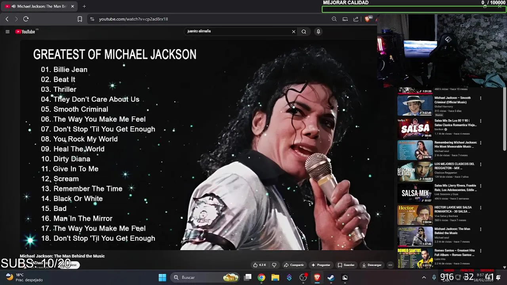Click the video title below the player
This screenshot has width=507, height=285.
(x=62, y=256)
